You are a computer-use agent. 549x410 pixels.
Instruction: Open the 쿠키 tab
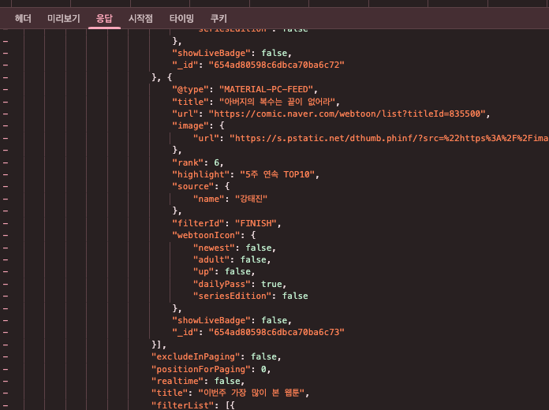point(218,18)
